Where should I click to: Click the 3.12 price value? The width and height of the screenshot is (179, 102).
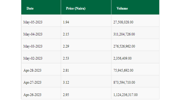tap(66, 83)
